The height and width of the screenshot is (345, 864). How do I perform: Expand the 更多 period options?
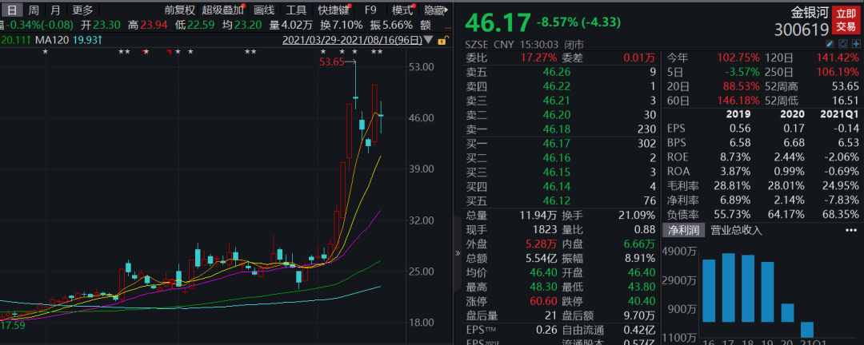[x=82, y=10]
